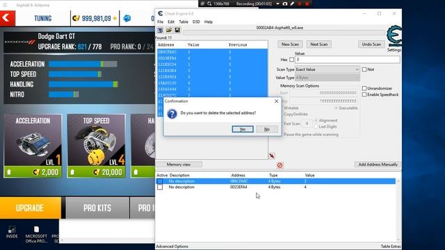Select found address 121E43E4 row
445x250 pixels.
point(212,71)
